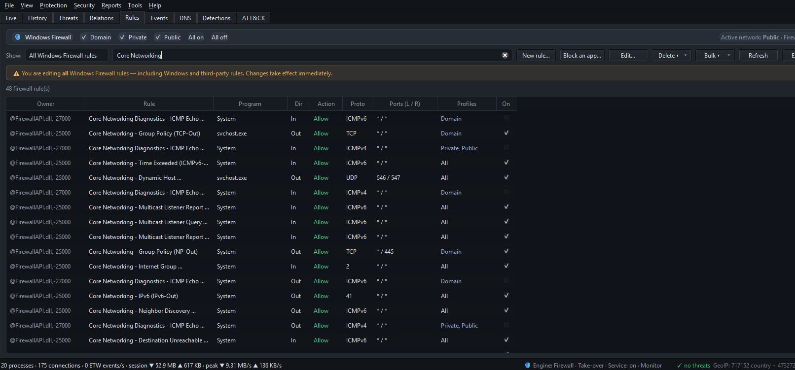Click the Profiles column header
795x370 pixels.
467,104
